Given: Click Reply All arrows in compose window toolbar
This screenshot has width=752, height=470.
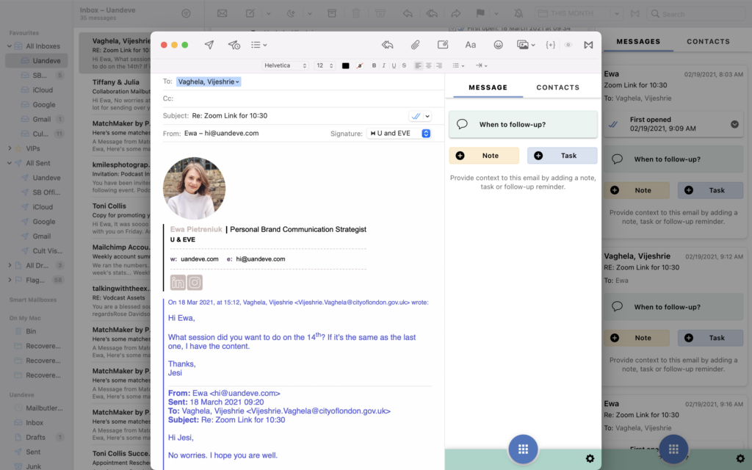Looking at the screenshot, I should 388,45.
